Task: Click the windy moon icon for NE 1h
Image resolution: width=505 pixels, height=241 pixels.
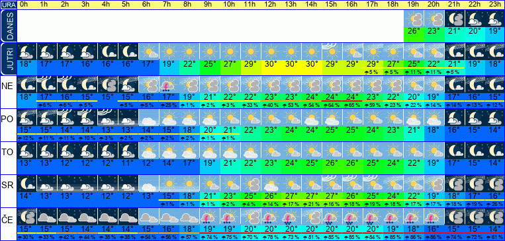Action: 47,85
